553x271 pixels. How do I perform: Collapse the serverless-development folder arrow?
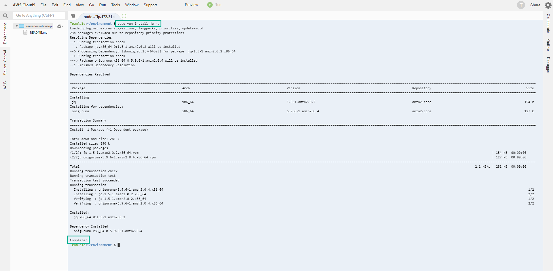(x=17, y=26)
